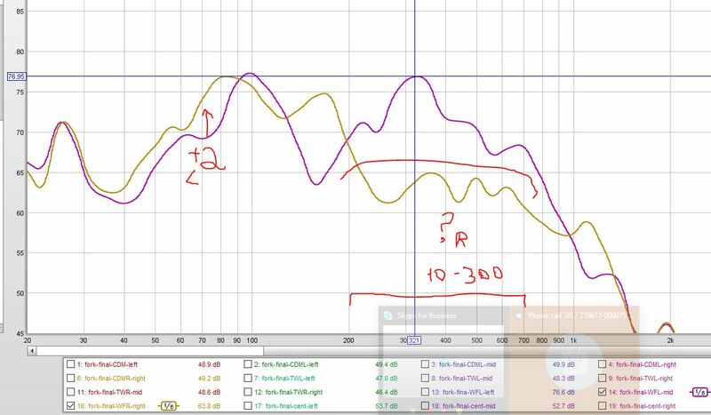Click the 1/6 smoothing badge for WFL-mid
This screenshot has width=711, height=415.
click(699, 392)
